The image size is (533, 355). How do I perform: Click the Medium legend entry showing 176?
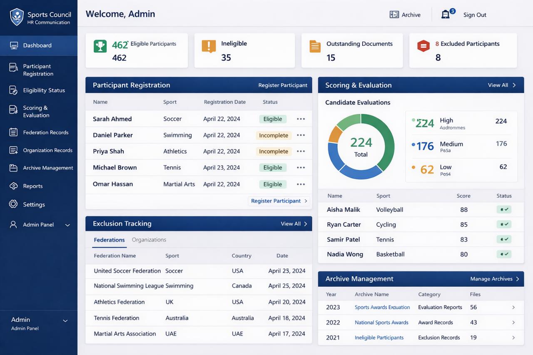pyautogui.click(x=460, y=146)
